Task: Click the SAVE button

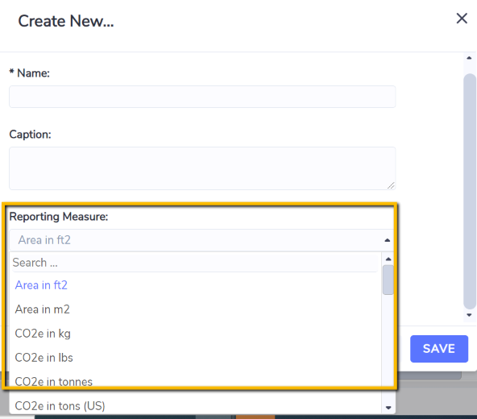Action: coord(438,349)
